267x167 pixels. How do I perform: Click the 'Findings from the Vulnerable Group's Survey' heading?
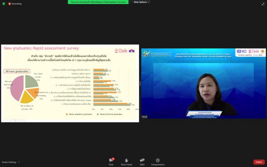(203, 56)
